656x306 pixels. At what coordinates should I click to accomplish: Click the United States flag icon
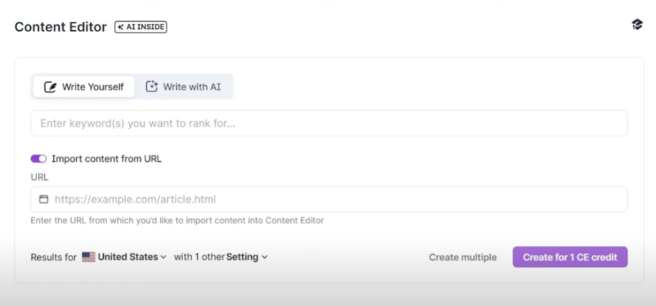(x=88, y=257)
